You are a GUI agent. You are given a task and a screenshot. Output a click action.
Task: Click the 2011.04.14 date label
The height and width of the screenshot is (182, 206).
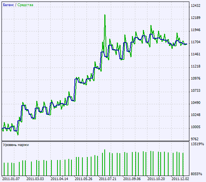click(x=59, y=179)
